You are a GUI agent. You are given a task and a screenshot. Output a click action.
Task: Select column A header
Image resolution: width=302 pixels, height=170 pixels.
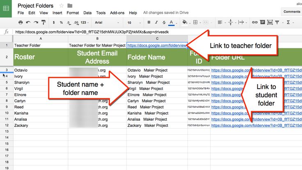41,39
